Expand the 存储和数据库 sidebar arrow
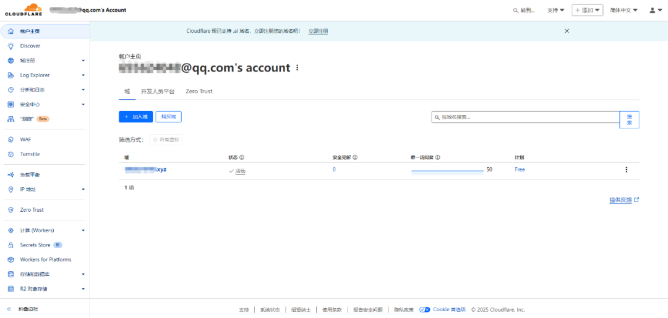This screenshot has width=668, height=318. [83, 275]
